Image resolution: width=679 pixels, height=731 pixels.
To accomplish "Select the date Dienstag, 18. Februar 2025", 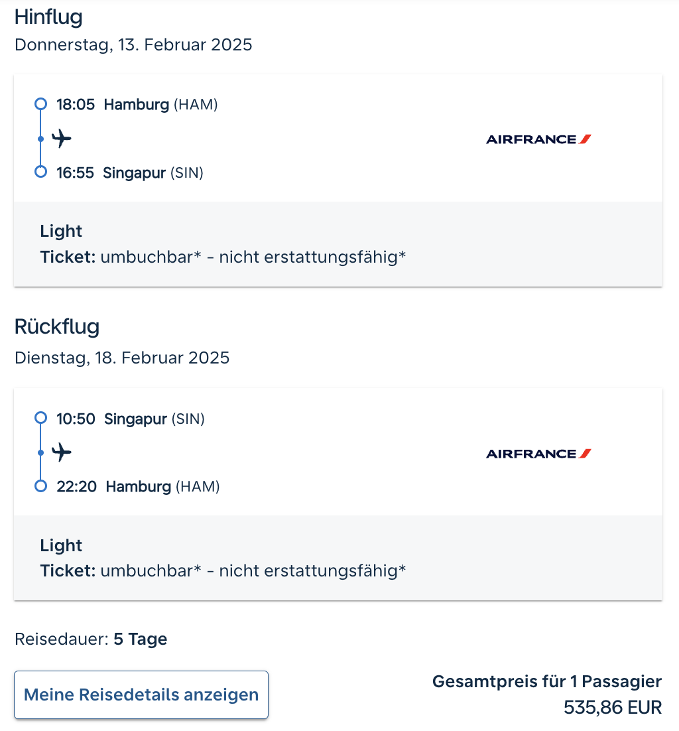I will click(x=122, y=358).
